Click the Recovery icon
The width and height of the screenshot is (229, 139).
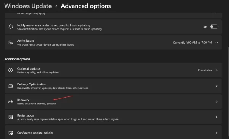click(11, 101)
